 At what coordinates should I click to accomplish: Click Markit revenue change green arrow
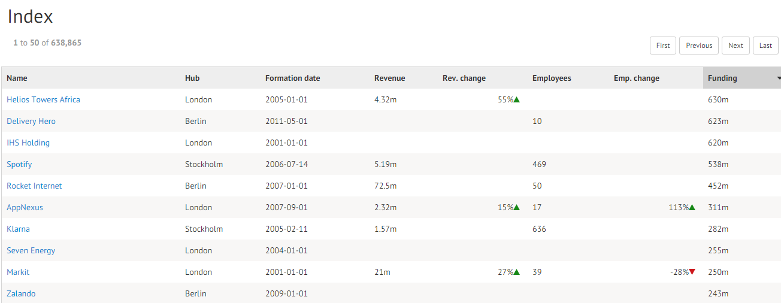(517, 272)
